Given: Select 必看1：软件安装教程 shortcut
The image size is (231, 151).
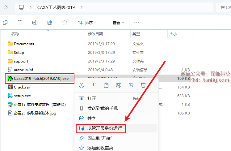Looking at the screenshot, I should [40, 105].
